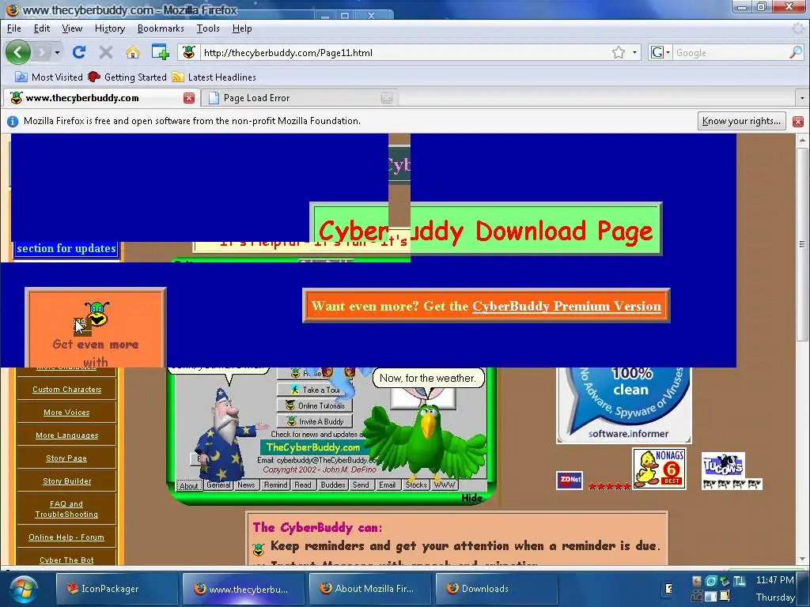
Task: Open the Tools menu
Action: pos(208,28)
